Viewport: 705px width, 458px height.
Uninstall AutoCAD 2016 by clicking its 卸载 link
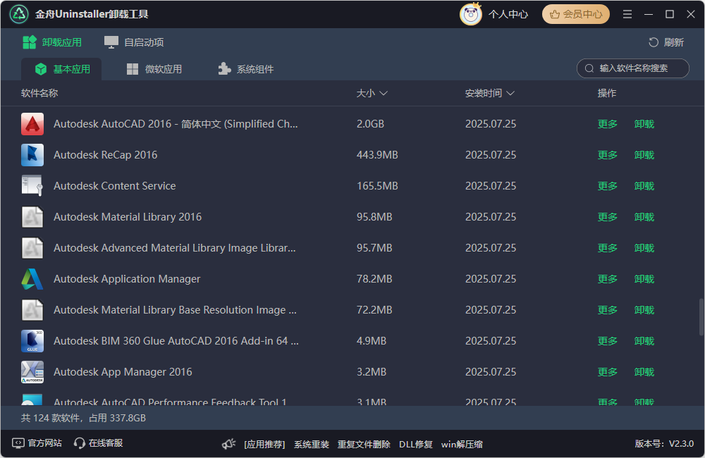tap(644, 123)
